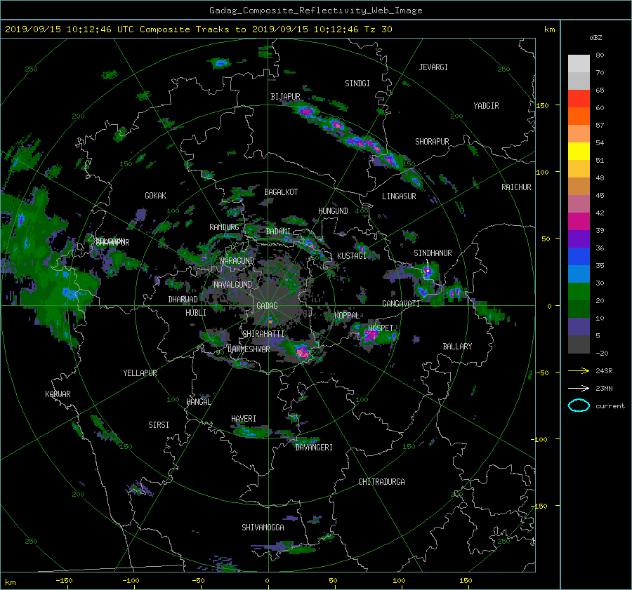Screen dimensions: 632x590
Task: Click the KOPPAL city label
Action: (347, 316)
